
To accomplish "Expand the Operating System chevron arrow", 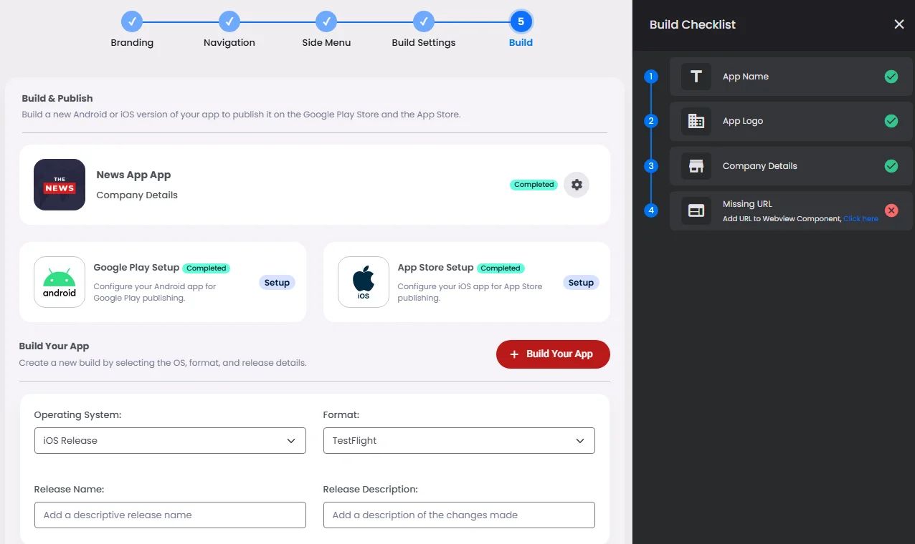I will pos(291,440).
